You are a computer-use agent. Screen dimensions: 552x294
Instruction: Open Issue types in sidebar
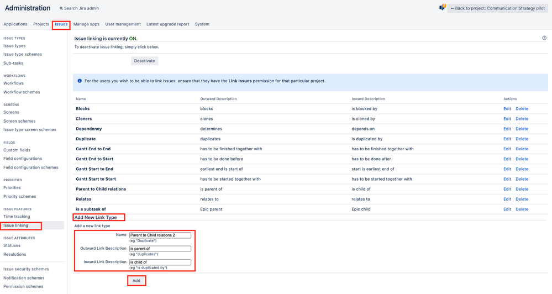(14, 46)
